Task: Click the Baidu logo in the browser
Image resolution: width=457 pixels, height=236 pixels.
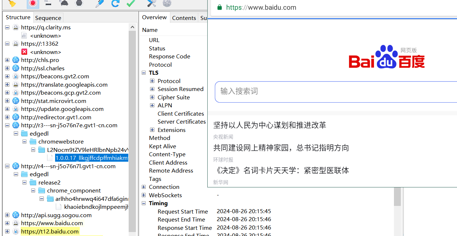Action: pyautogui.click(x=387, y=57)
